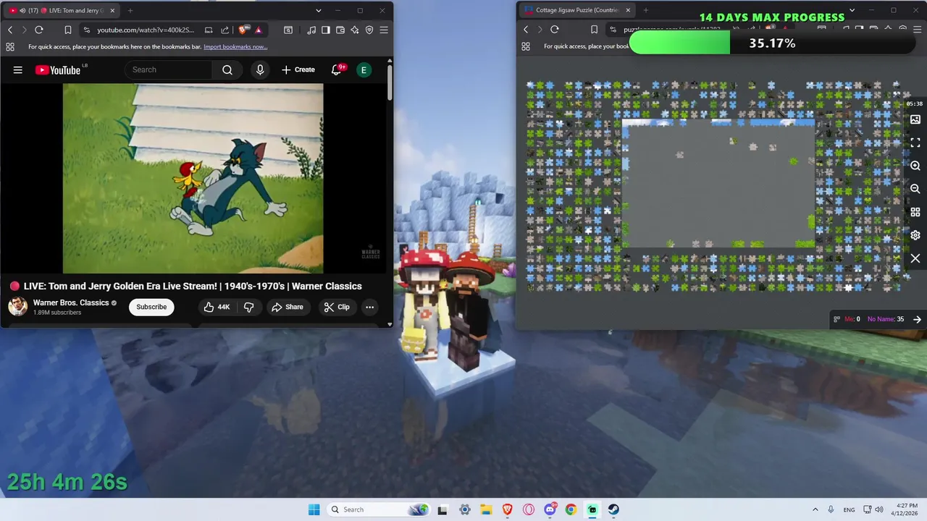Click the Brave Rewards triangle icon

[259, 30]
